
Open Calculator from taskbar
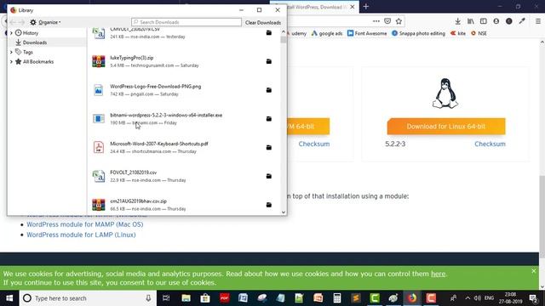pyautogui.click(x=337, y=298)
